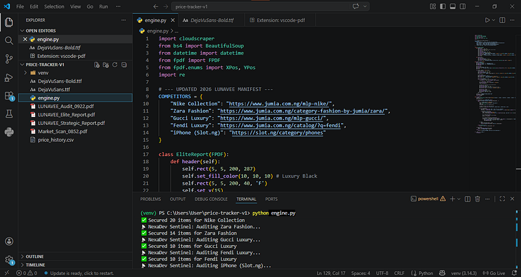Open the chat dropdown arrow in title bar

pyautogui.click(x=365, y=7)
